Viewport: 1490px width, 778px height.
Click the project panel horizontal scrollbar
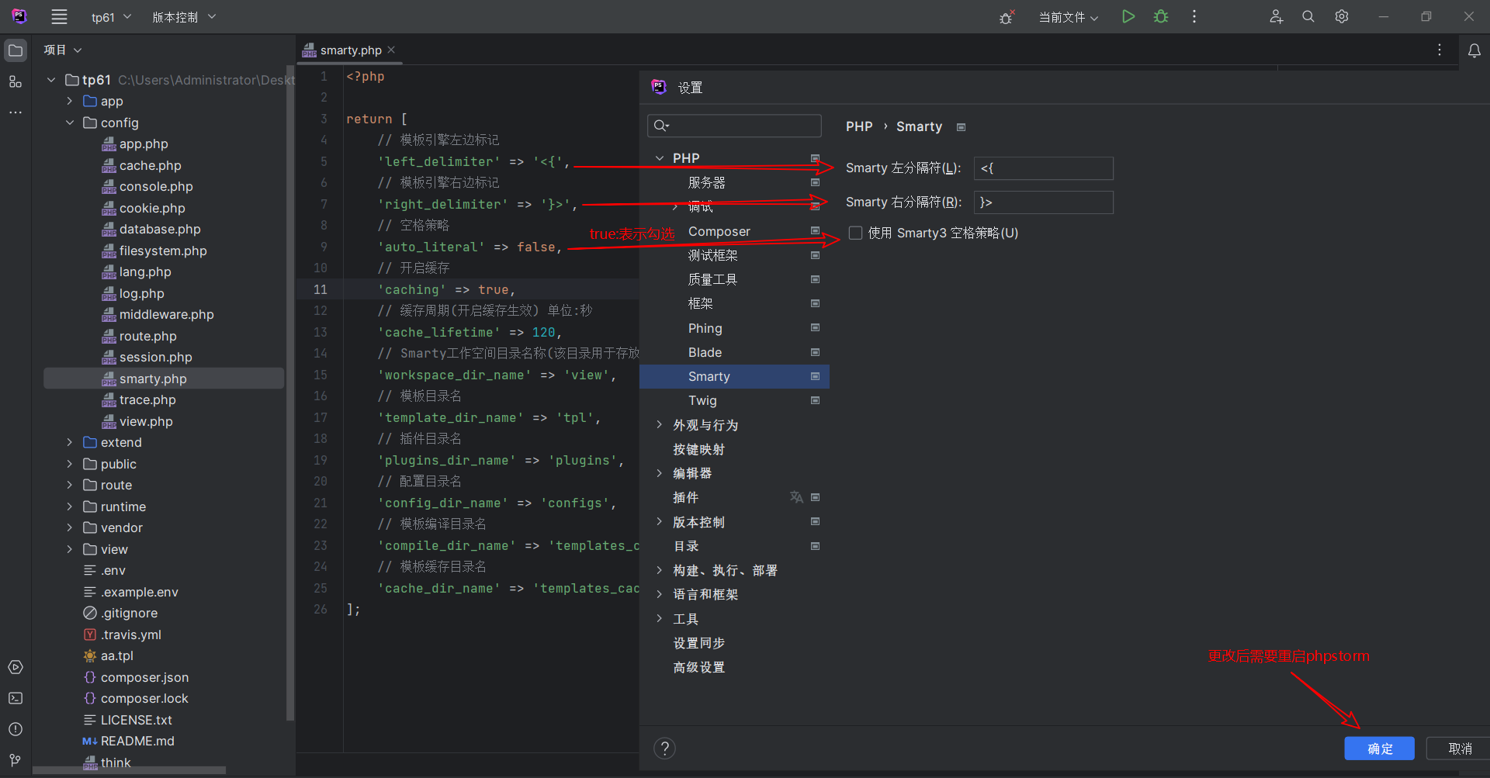coord(129,771)
